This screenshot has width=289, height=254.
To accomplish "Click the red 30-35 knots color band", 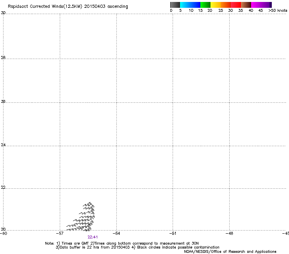I will coord(236,5).
